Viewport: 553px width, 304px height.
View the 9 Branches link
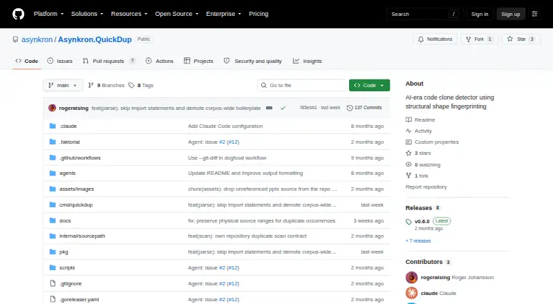(x=106, y=86)
